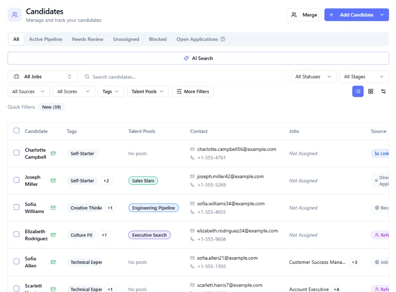Click phone icon next to +1-555-1393
The image size is (396, 292).
(x=192, y=266)
